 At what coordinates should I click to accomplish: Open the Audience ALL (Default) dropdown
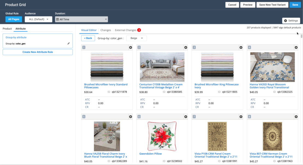[x=39, y=19]
